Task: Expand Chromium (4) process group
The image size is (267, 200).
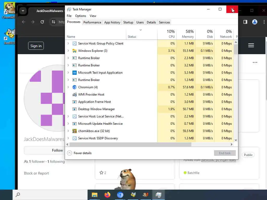Action: click(x=68, y=87)
